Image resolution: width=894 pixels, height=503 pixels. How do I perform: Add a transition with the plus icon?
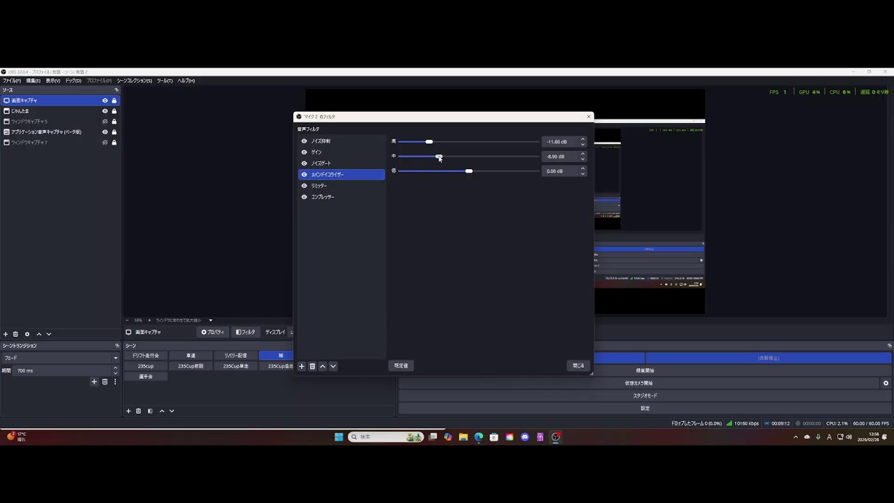pyautogui.click(x=94, y=382)
